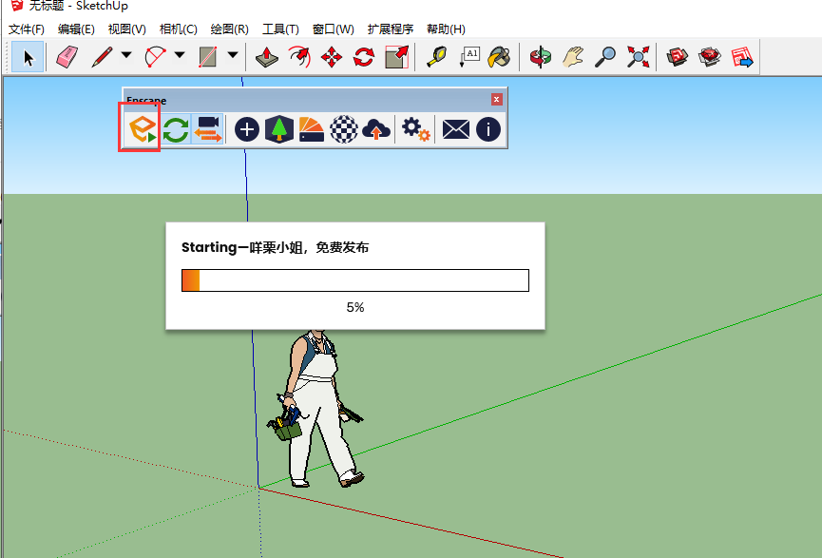Viewport: 822px width, 558px height.
Task: Activate the Tape Measure tool
Action: coord(437,57)
